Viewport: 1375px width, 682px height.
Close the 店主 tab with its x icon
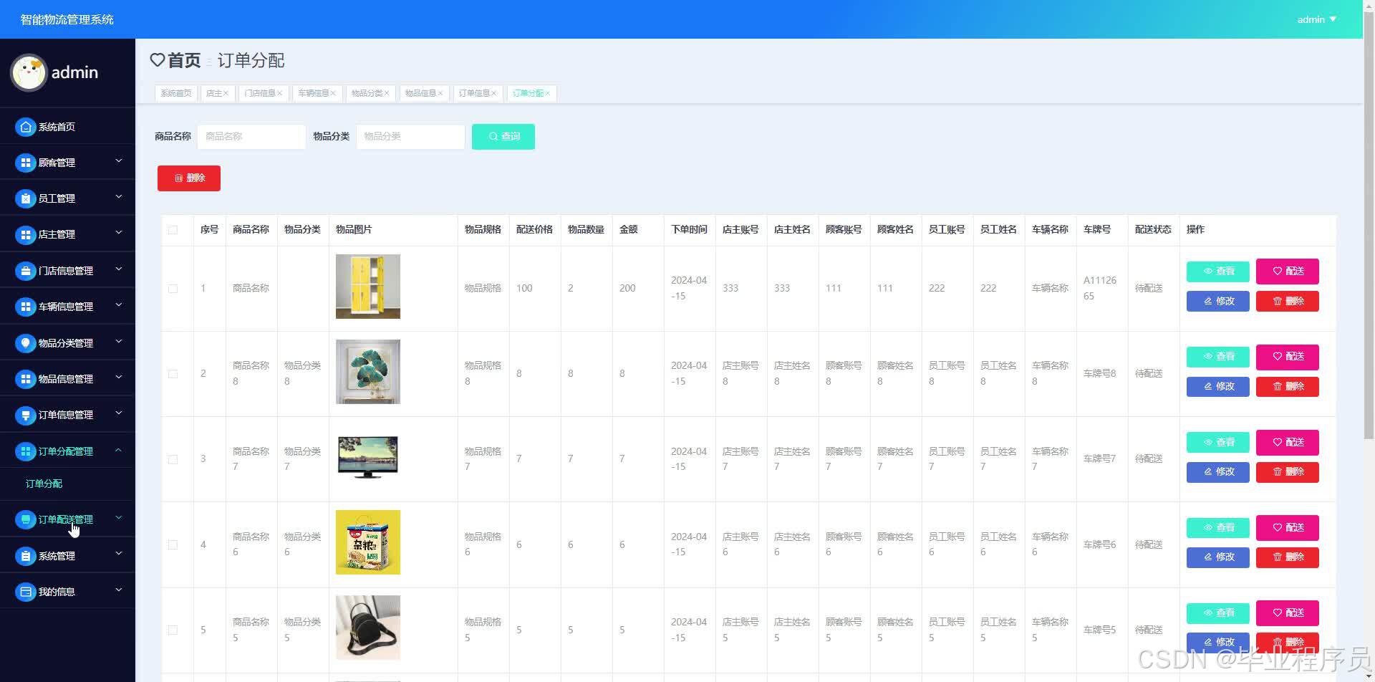[226, 93]
